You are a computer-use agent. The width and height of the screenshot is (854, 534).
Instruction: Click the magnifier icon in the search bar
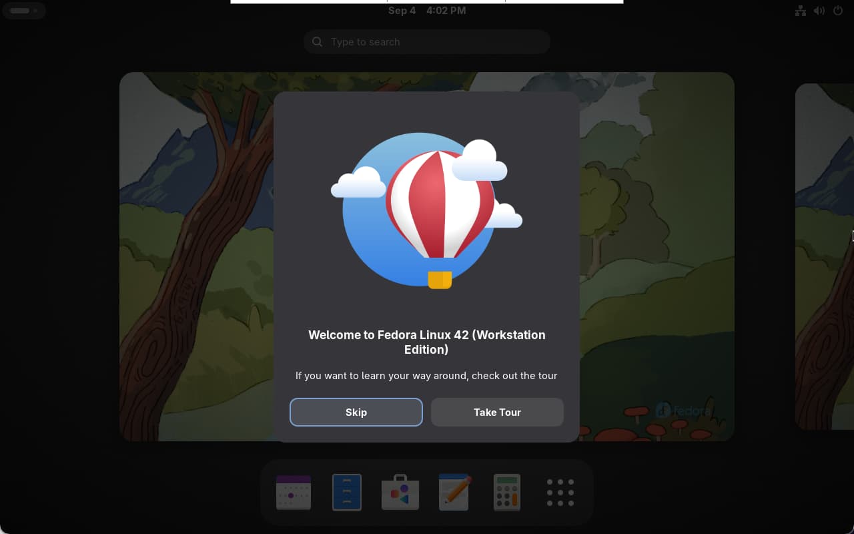point(318,42)
